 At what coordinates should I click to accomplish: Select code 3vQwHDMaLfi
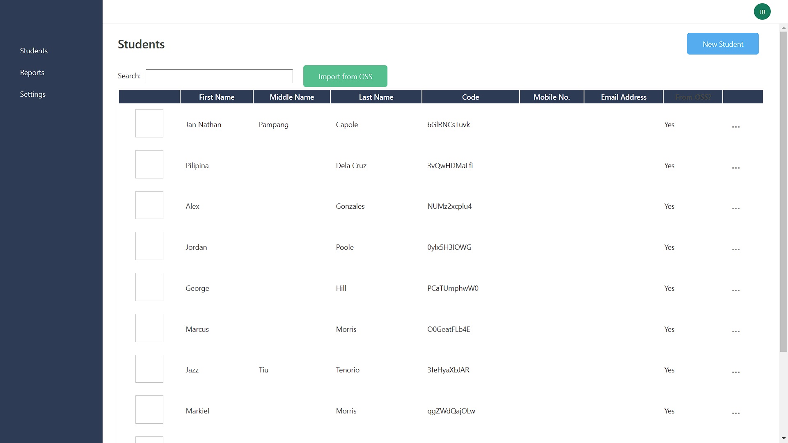pos(450,166)
